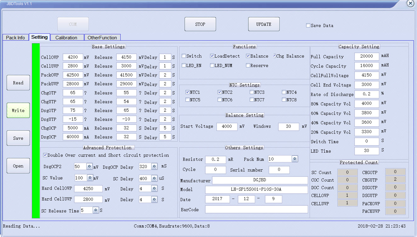Viewport: 417px width, 237px height.
Task: Enable the NTC6 checkbox
Action: (x=220, y=100)
